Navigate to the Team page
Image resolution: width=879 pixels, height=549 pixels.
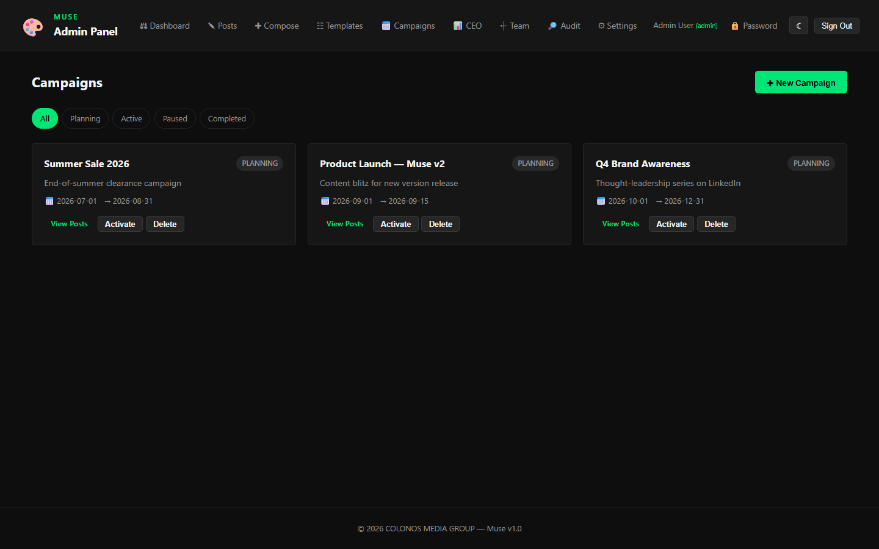tap(515, 26)
